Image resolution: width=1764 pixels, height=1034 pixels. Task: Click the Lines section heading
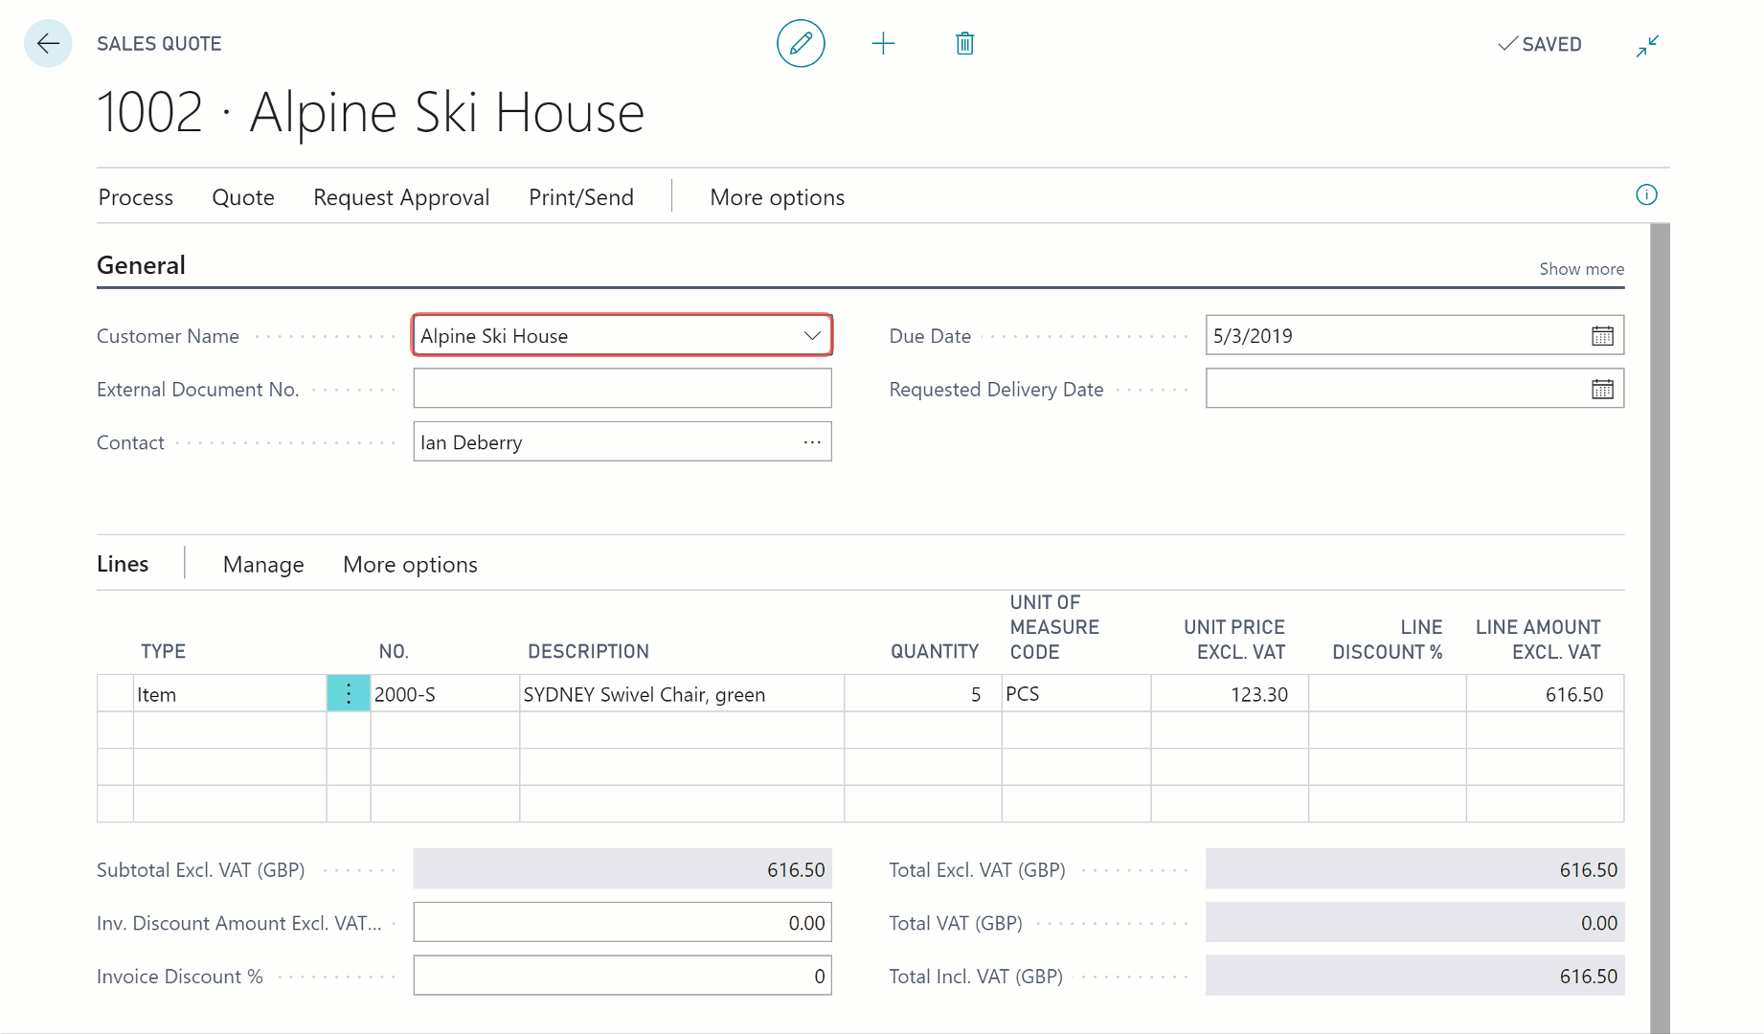tap(123, 564)
